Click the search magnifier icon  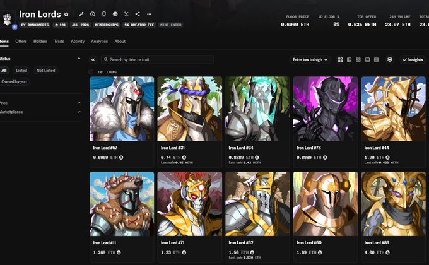(106, 59)
